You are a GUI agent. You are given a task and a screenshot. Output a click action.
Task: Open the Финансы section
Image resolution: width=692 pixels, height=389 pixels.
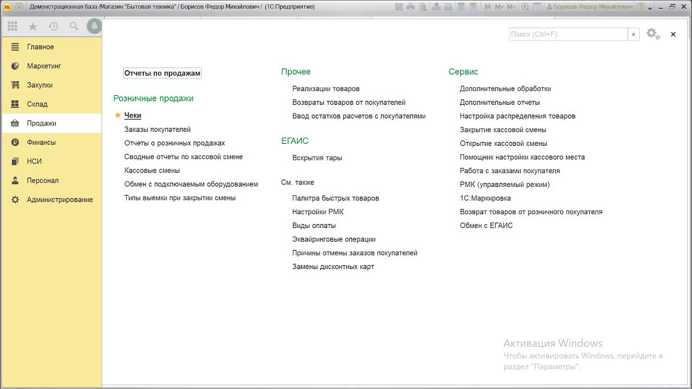[51, 142]
